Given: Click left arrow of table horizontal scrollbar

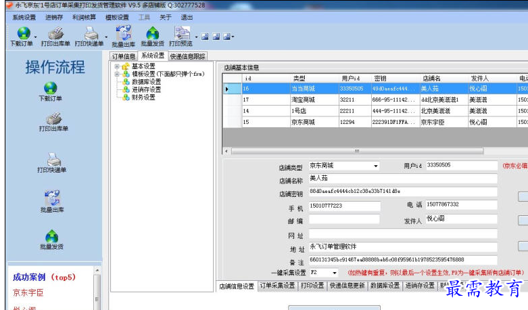Looking at the screenshot, I should [x=226, y=152].
